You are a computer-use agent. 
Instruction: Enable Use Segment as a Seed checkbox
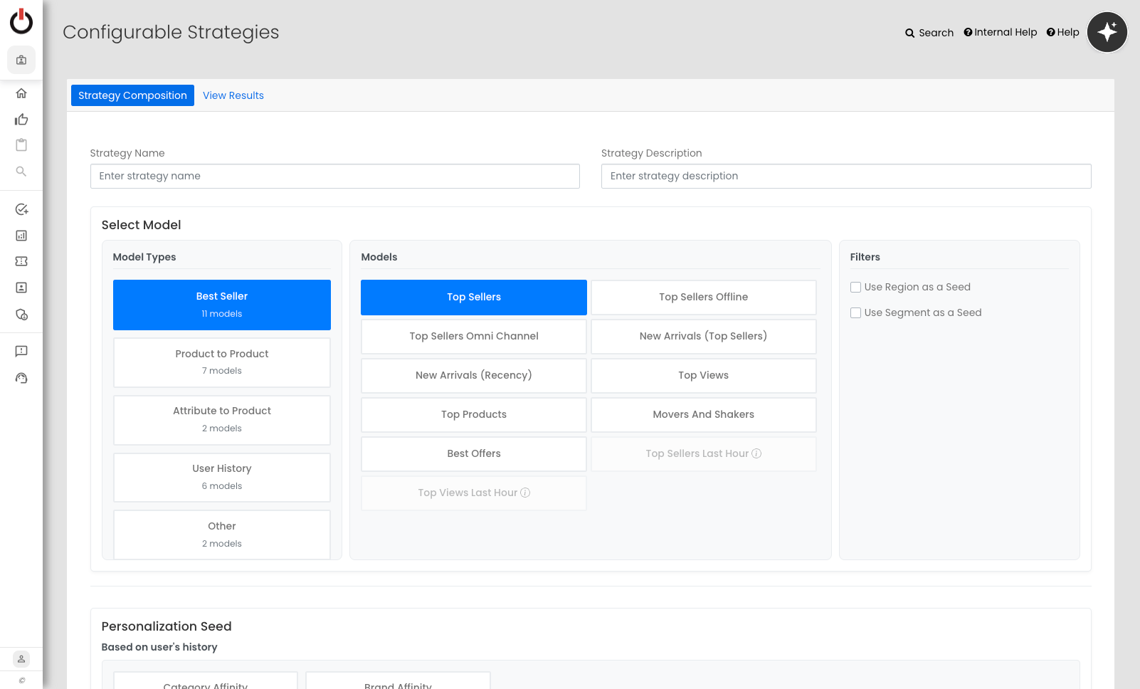(x=855, y=313)
